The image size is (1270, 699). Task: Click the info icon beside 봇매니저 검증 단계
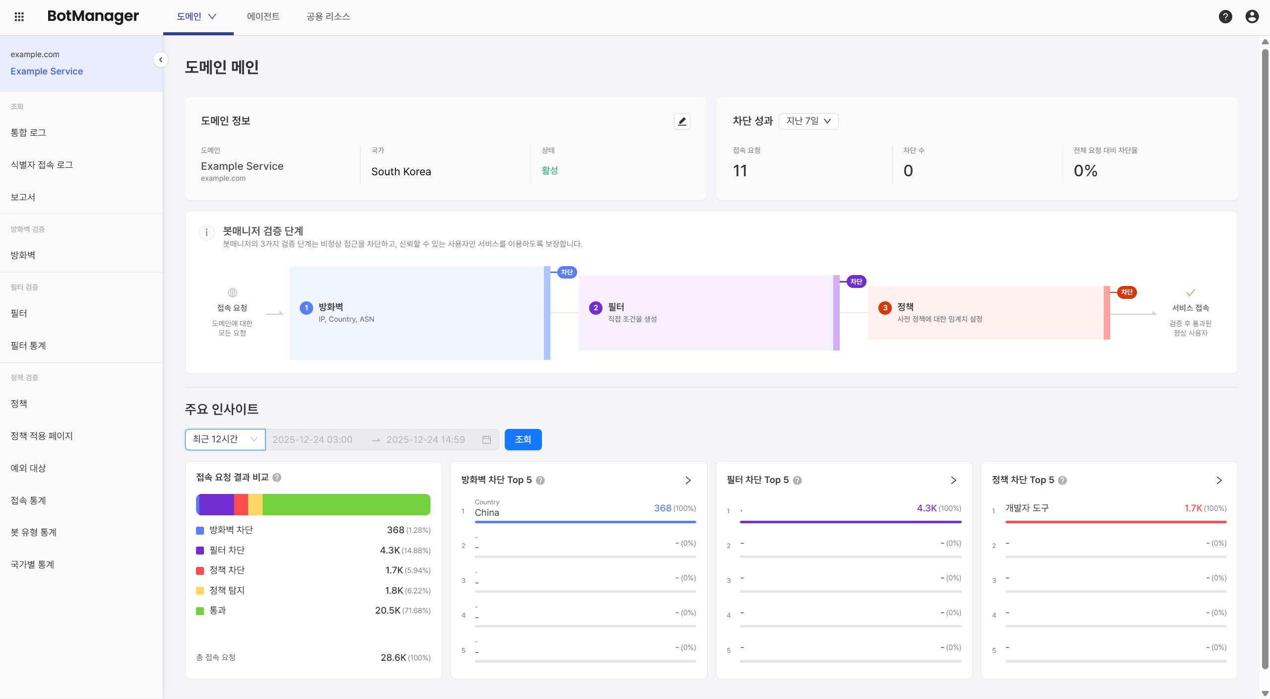[x=206, y=232]
